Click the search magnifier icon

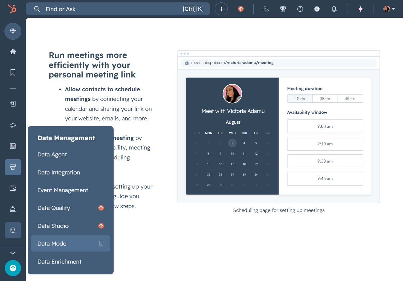(x=37, y=9)
